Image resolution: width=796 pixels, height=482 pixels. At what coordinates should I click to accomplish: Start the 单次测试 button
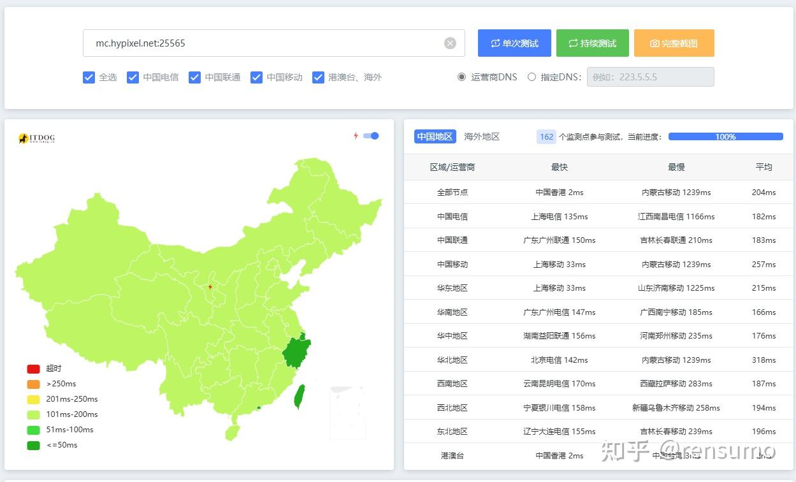(514, 43)
